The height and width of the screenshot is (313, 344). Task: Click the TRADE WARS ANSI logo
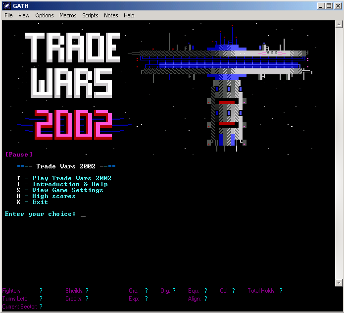point(72,65)
